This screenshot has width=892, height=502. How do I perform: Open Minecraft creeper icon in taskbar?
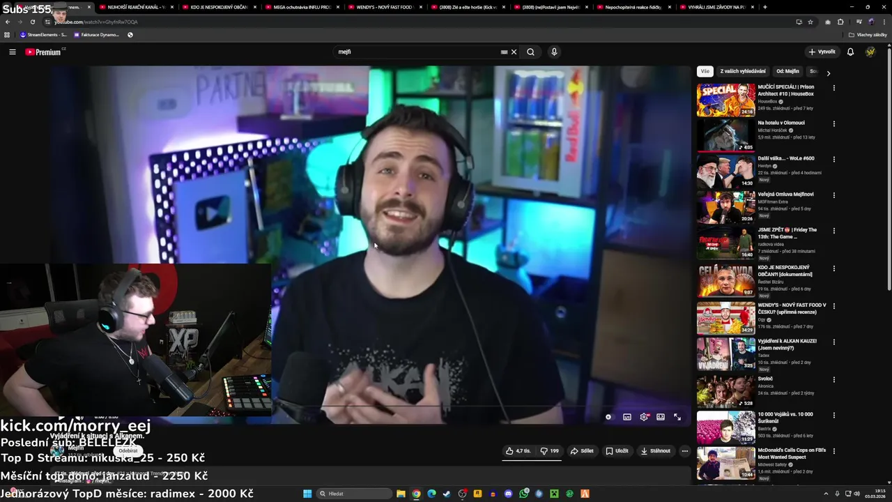click(554, 494)
